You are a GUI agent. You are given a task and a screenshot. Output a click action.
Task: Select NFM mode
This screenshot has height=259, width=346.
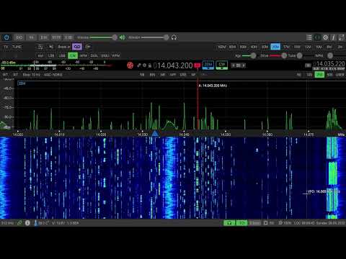(x=84, y=55)
